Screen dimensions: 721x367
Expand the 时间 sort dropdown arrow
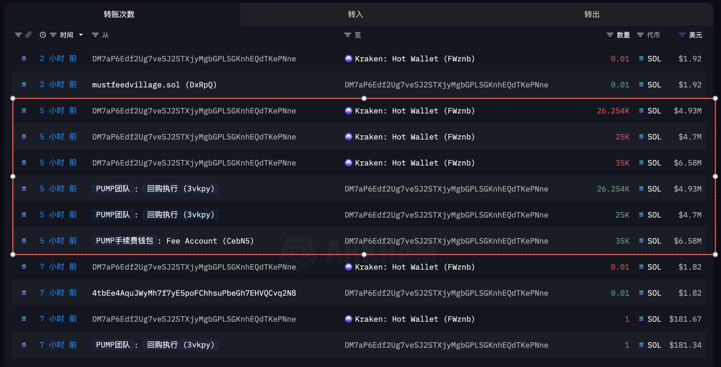point(81,35)
